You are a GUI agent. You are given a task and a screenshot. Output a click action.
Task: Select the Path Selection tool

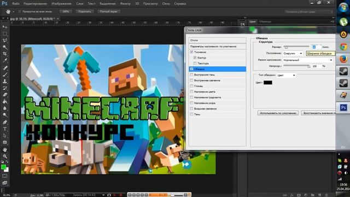(5, 136)
